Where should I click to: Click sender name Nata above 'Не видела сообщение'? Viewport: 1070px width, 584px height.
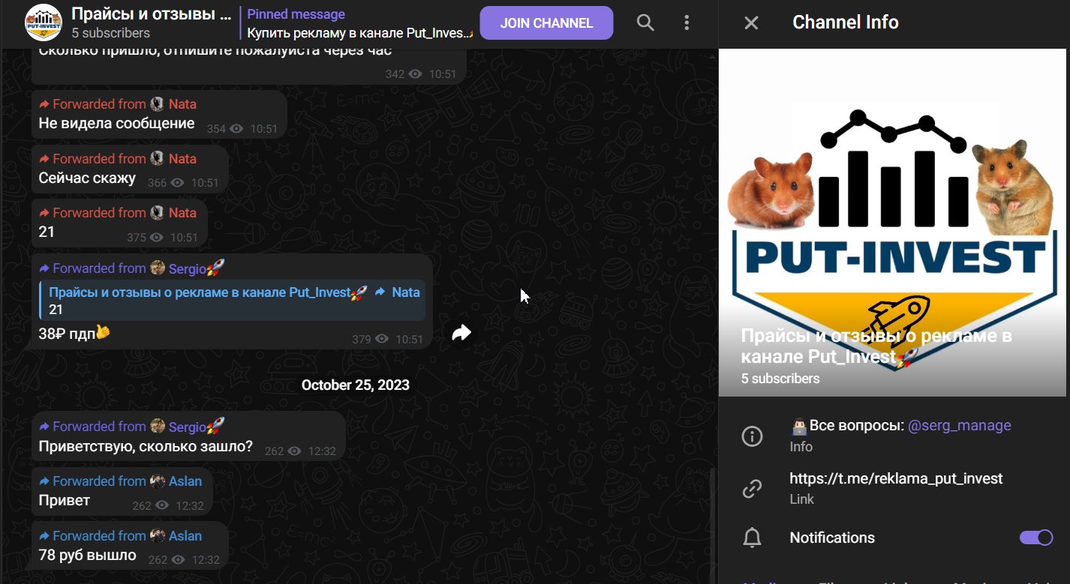(182, 104)
